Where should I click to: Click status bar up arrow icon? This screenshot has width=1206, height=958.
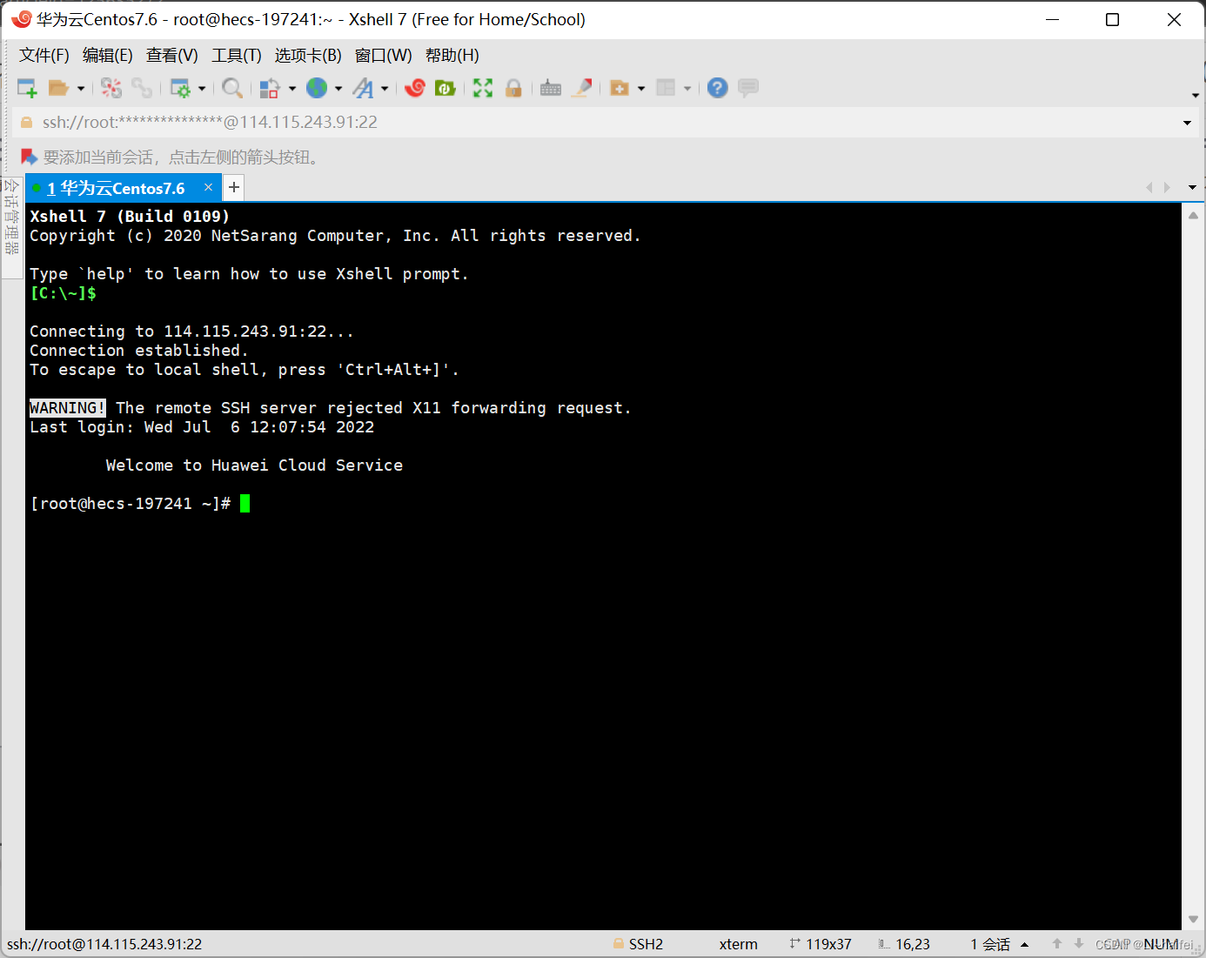pos(1057,943)
